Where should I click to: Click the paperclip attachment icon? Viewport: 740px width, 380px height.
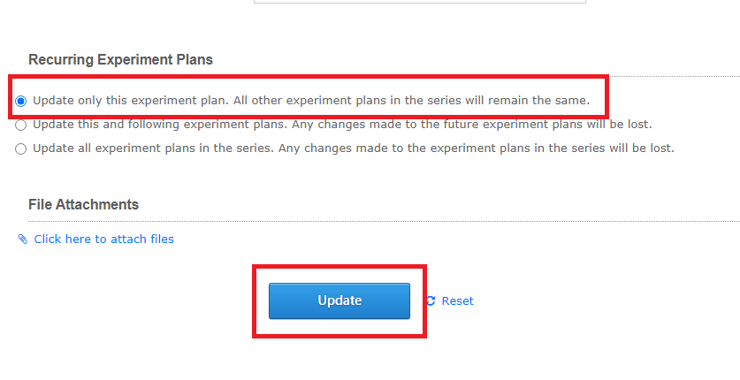pyautogui.click(x=22, y=239)
